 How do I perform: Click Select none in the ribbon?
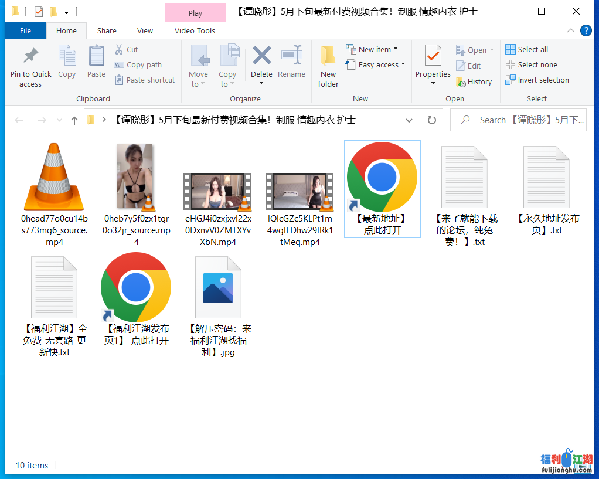click(531, 64)
